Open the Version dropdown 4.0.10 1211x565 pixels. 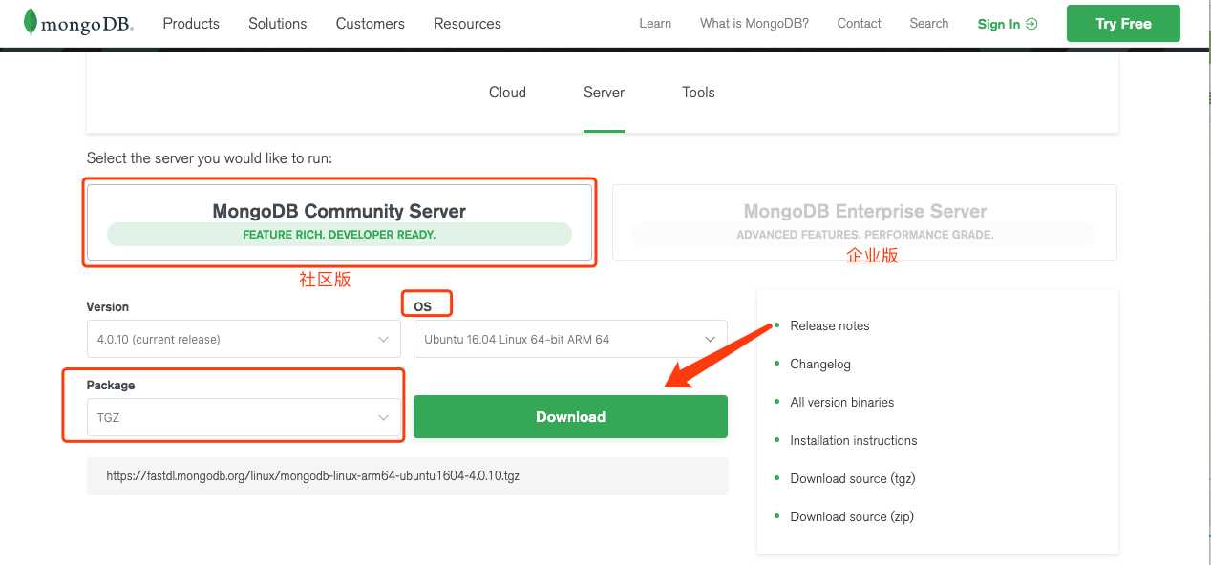click(x=244, y=339)
